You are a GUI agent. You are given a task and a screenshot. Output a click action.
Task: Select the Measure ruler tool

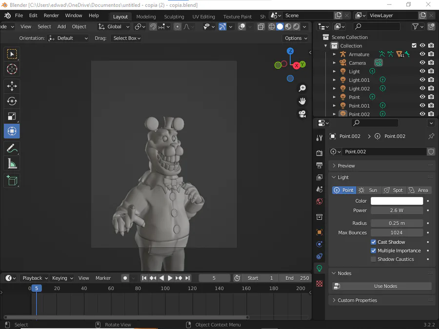pos(12,164)
